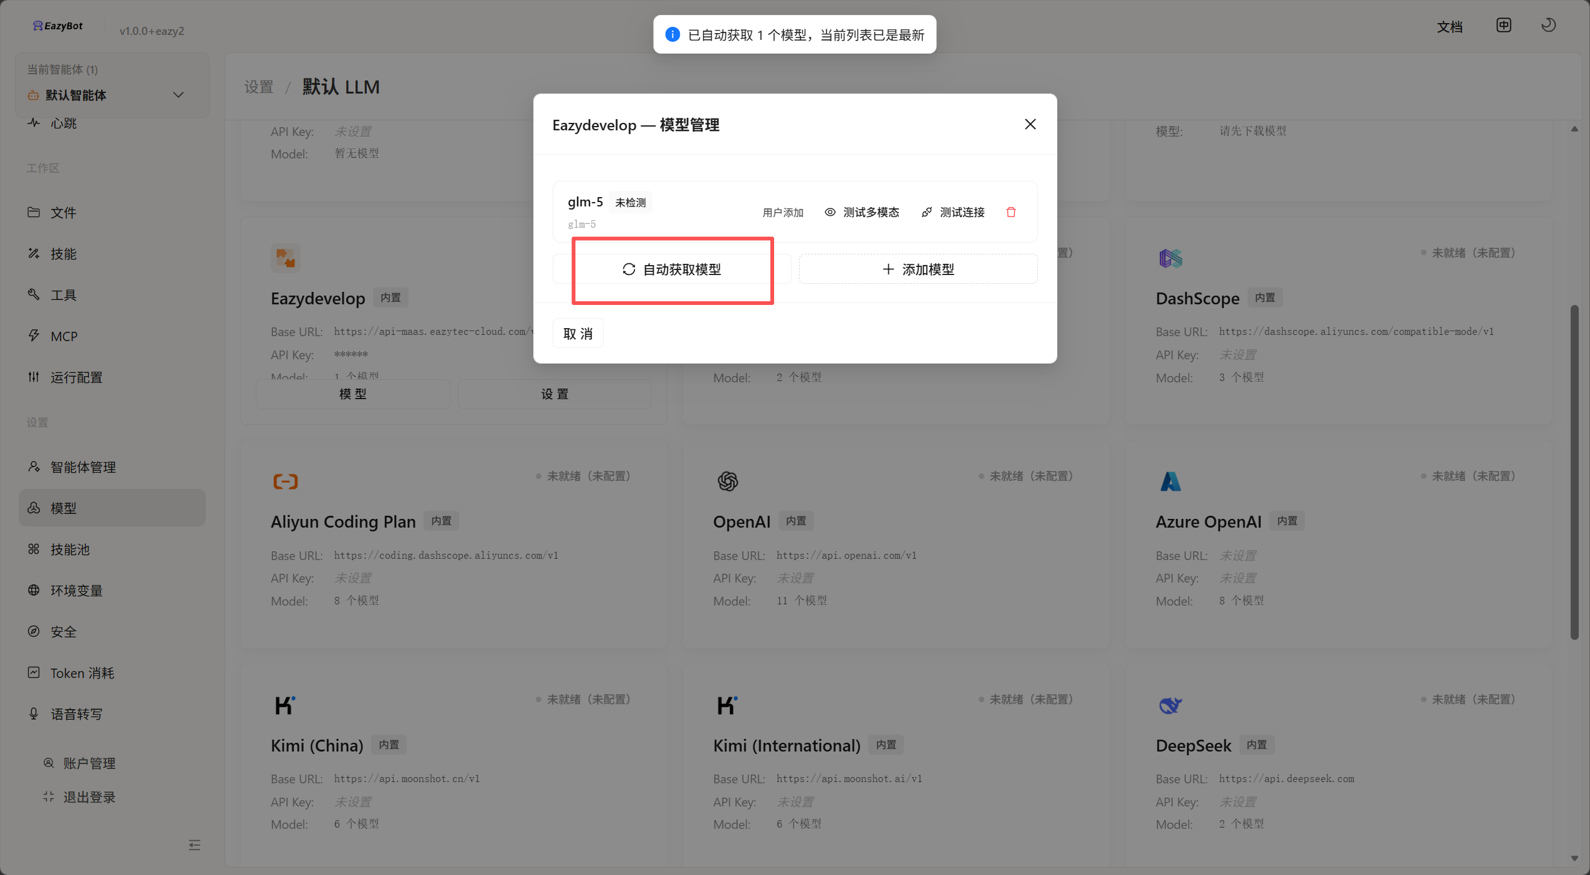Click the scroll-down arrow of main panel
The image size is (1590, 875).
[1574, 858]
